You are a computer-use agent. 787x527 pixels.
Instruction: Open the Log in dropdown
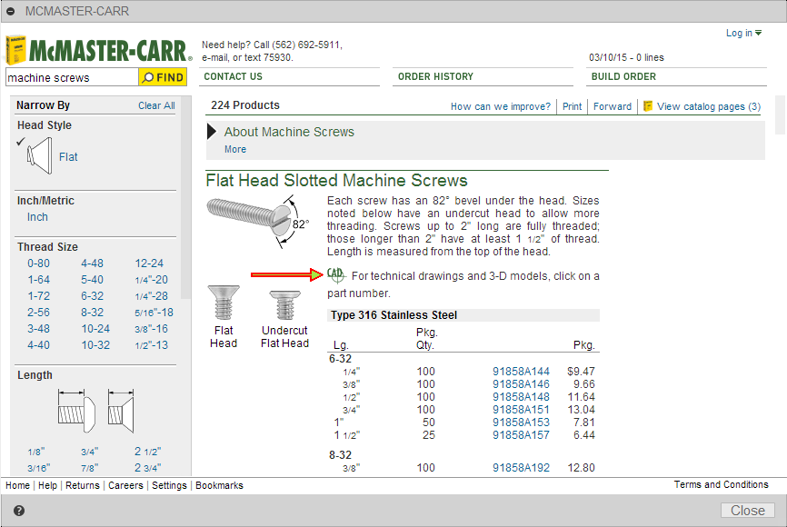pos(743,32)
